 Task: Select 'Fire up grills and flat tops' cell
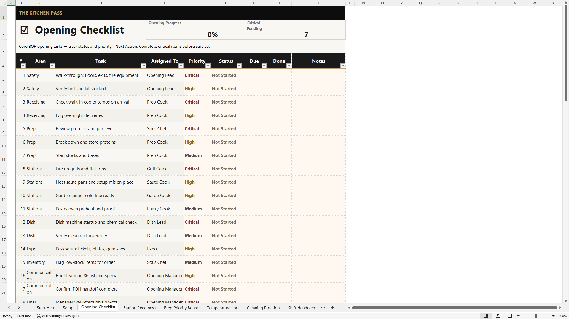(x=101, y=169)
